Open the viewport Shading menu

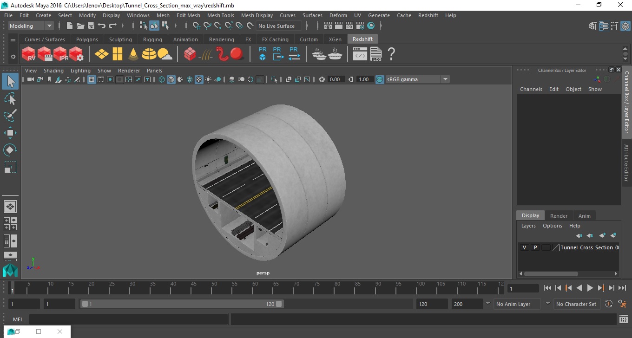tap(53, 71)
